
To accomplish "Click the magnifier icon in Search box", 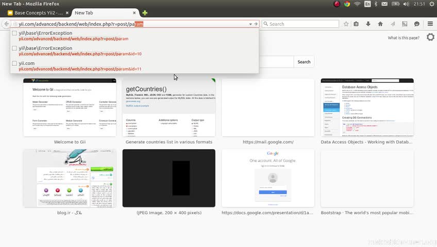I will point(266,24).
